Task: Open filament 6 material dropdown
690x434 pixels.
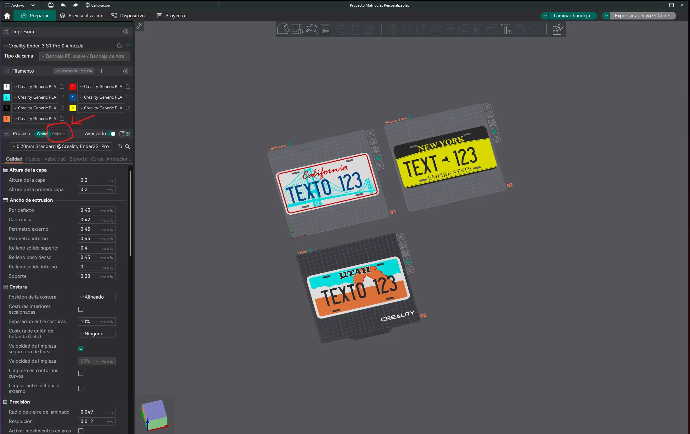Action: click(x=101, y=108)
